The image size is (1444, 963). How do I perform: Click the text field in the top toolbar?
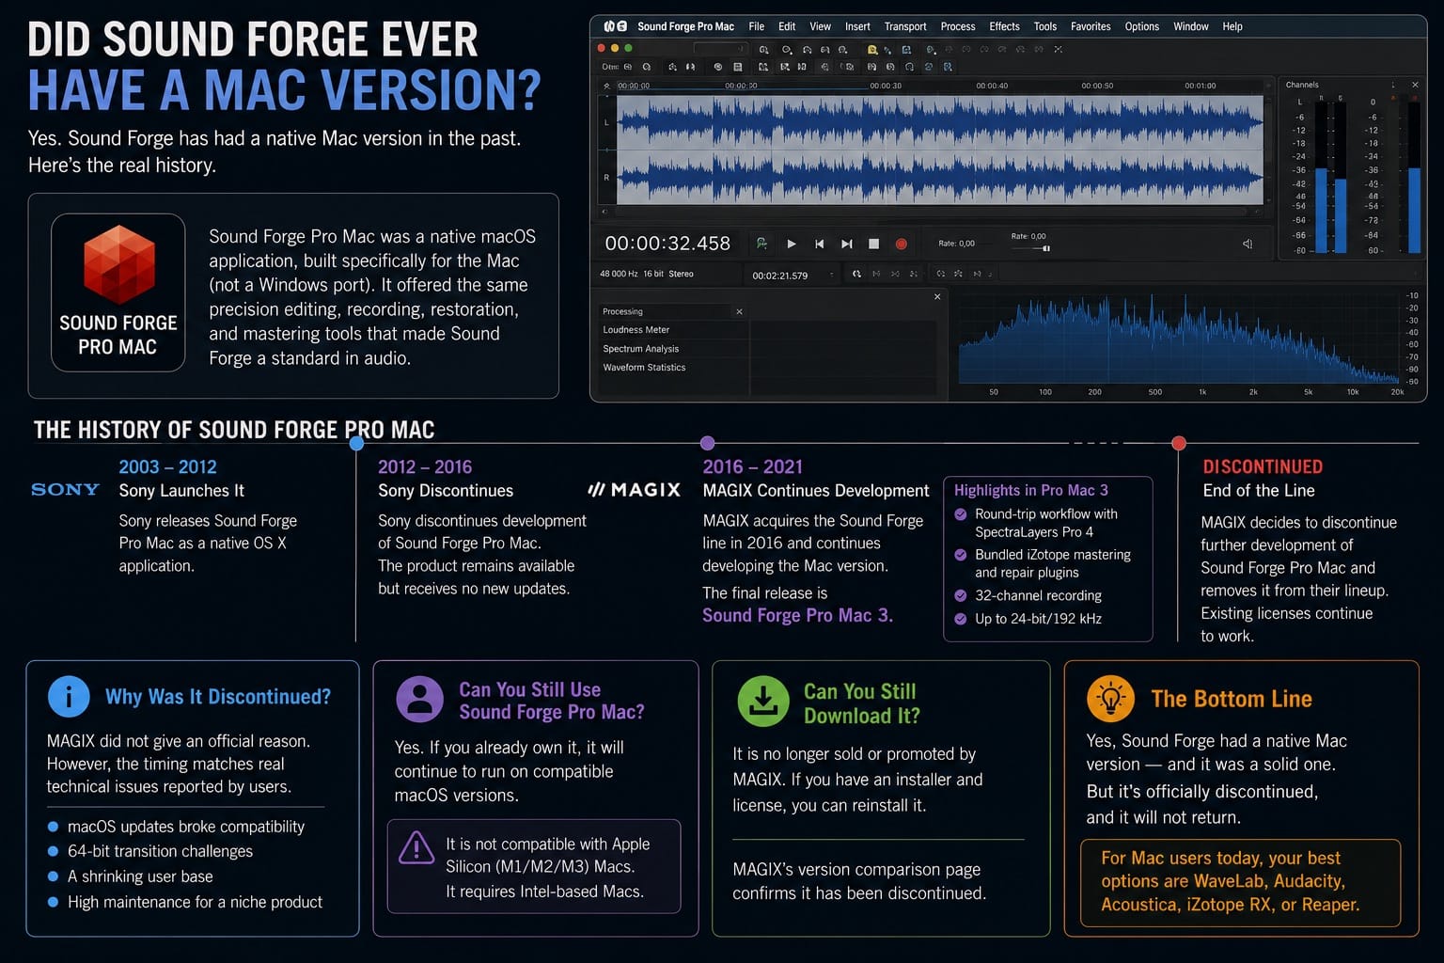[x=720, y=49]
